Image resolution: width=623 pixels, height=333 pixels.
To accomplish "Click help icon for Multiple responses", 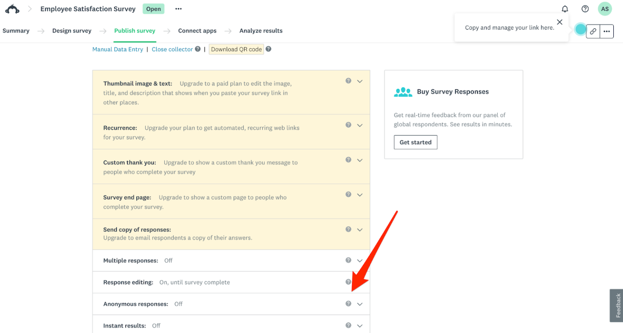I will coord(348,260).
